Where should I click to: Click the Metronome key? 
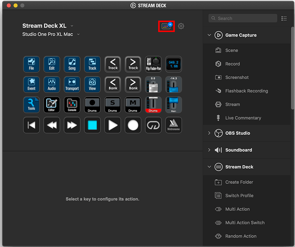(173, 125)
